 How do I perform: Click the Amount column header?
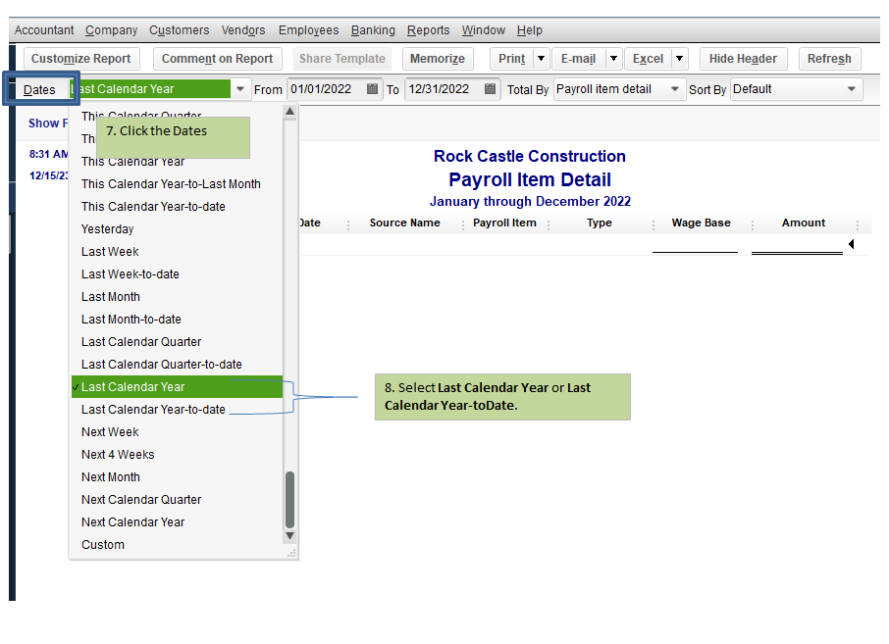tap(804, 223)
